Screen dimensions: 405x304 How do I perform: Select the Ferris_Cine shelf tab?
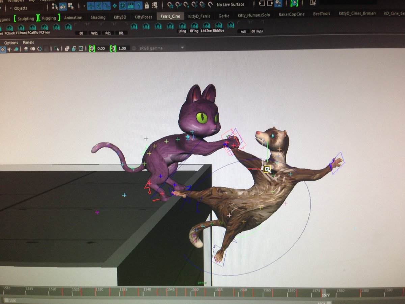click(171, 16)
